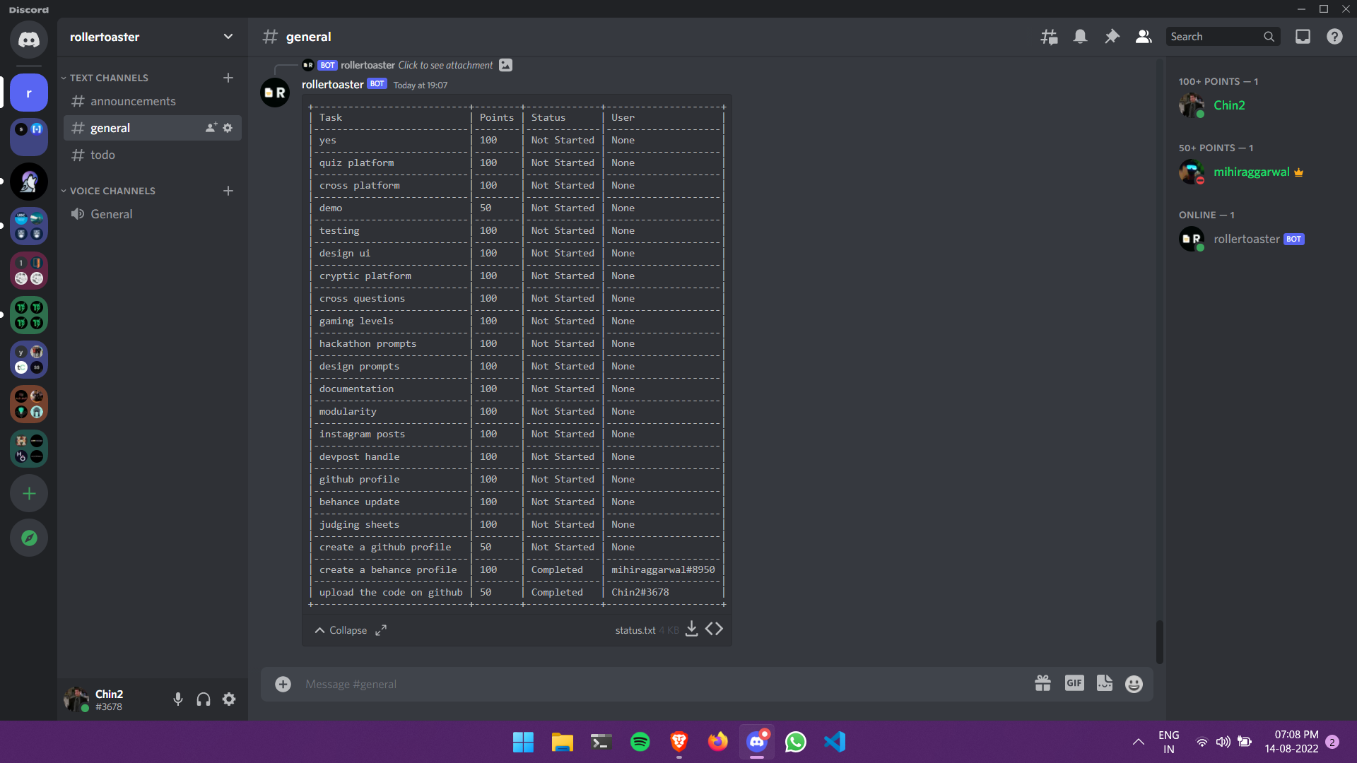Switch to the todo channel
1357x763 pixels.
[102, 155]
